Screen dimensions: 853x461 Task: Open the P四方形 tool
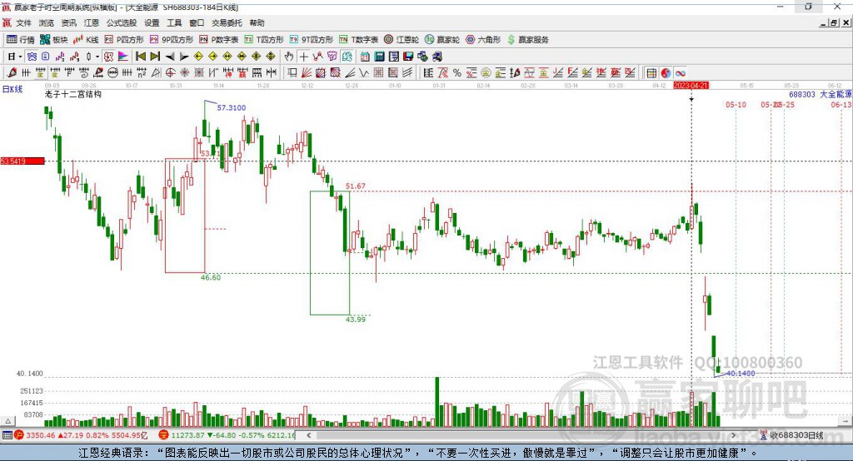[124, 40]
